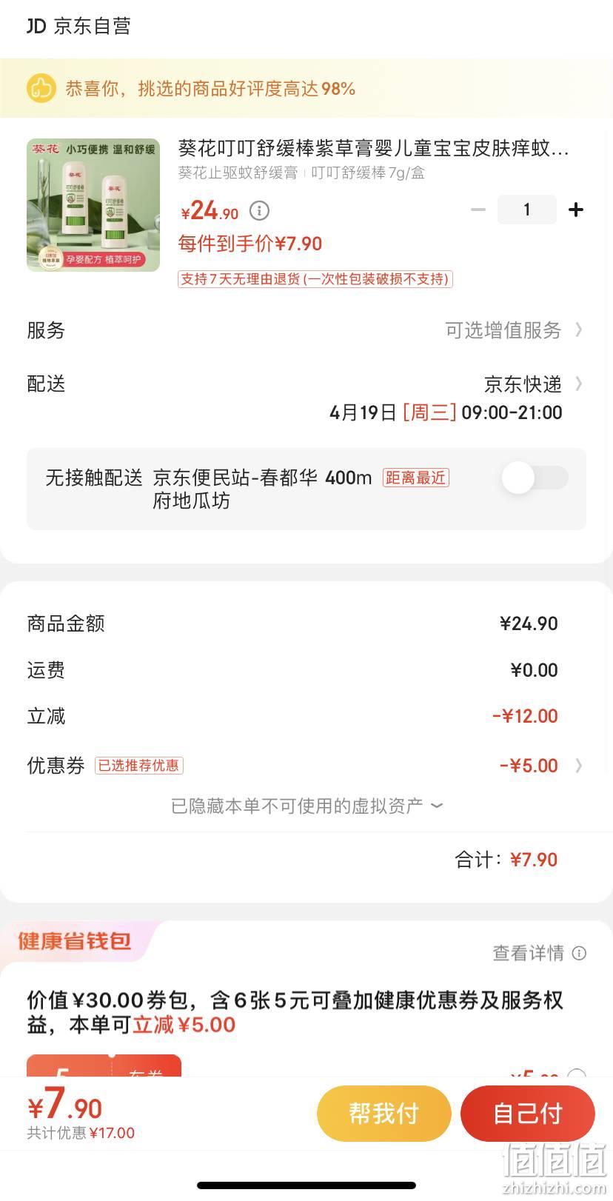This screenshot has width=613, height=1201.
Task: Open 查看详情 for 健康省钱包
Action: click(x=529, y=953)
